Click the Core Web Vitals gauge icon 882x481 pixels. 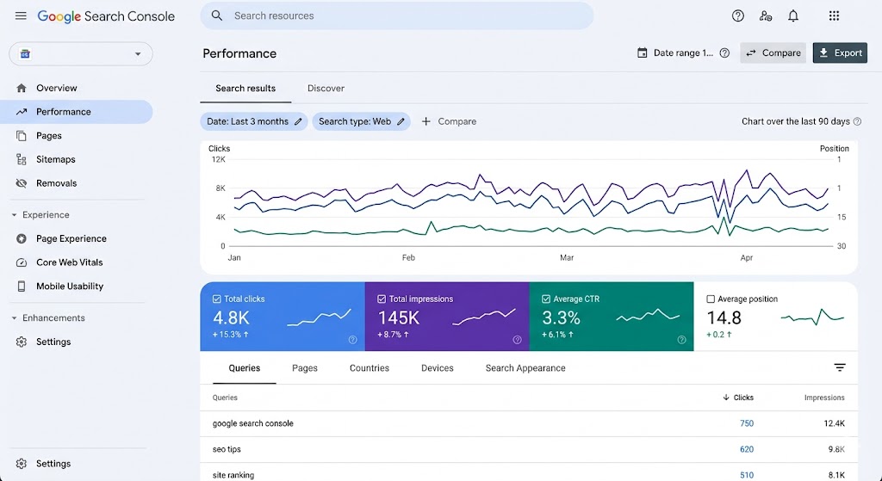(22, 262)
